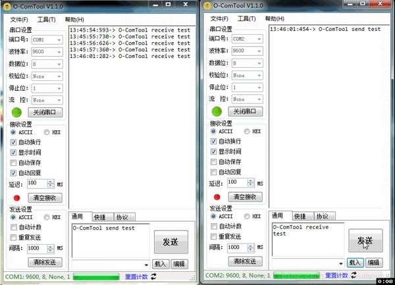Viewport: 395px width, 285px height.
Task: Click the O-ComTool app icon in left window title bar
Action: [7, 7]
